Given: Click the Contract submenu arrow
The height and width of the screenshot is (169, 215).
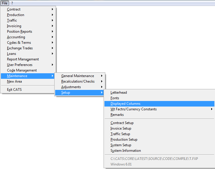Looking at the screenshot, I should pos(53,9).
